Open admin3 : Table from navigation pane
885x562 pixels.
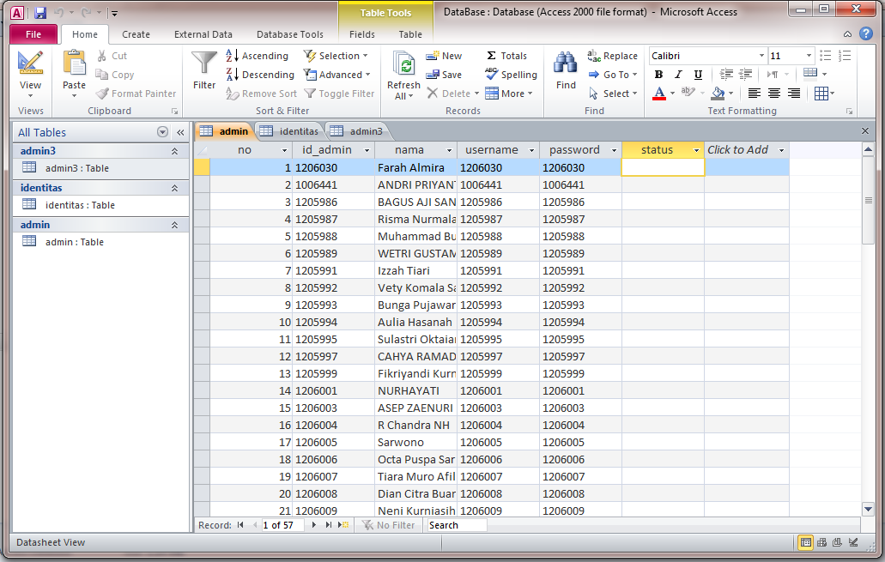pos(76,168)
